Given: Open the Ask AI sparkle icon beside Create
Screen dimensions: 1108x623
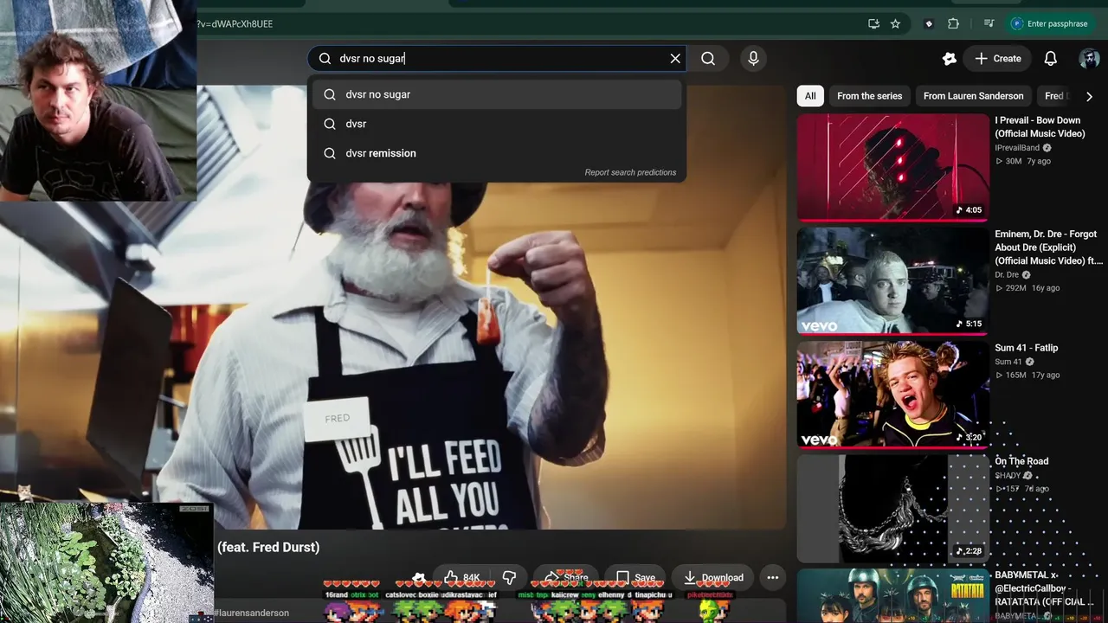Looking at the screenshot, I should coord(950,59).
